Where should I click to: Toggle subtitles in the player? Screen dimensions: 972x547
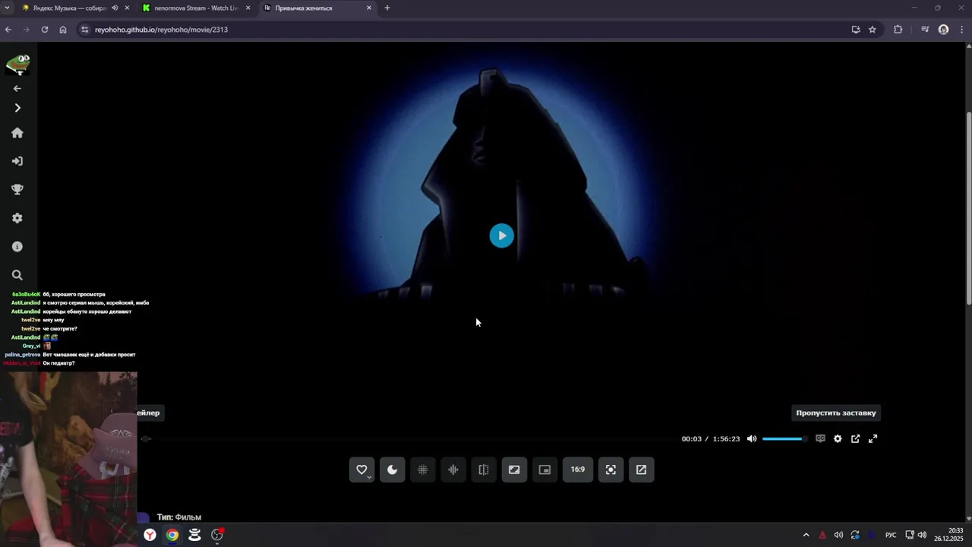pyautogui.click(x=820, y=438)
